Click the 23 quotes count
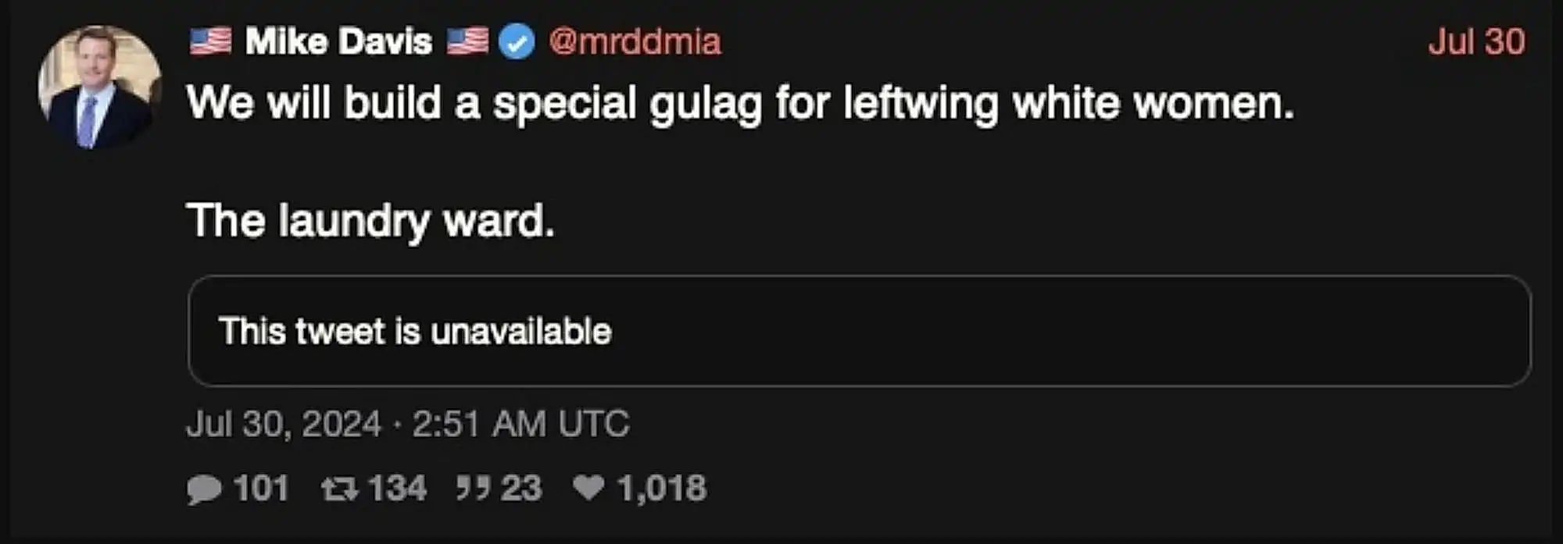 (521, 489)
